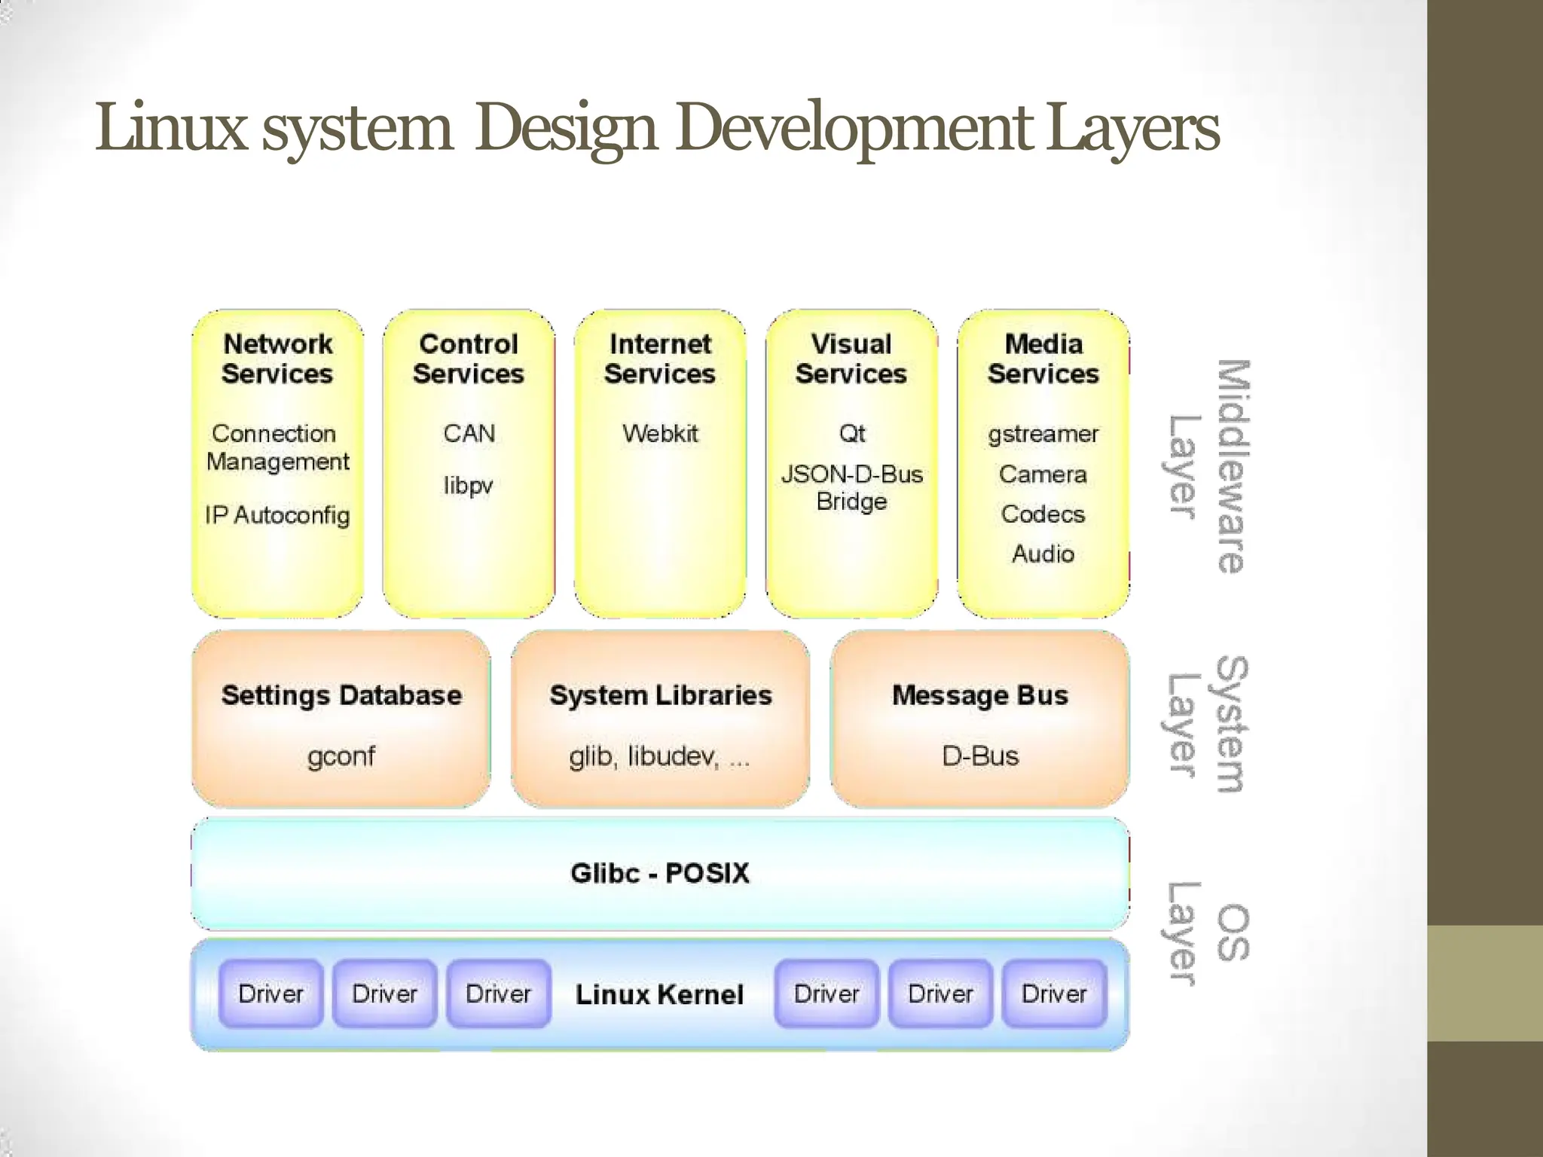Click the Network Services block
Image resolution: width=1543 pixels, height=1157 pixels.
pos(277,464)
